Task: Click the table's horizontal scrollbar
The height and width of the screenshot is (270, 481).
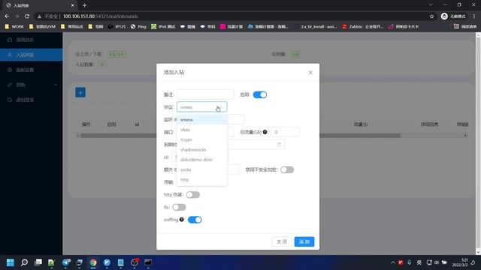Action: (240, 136)
